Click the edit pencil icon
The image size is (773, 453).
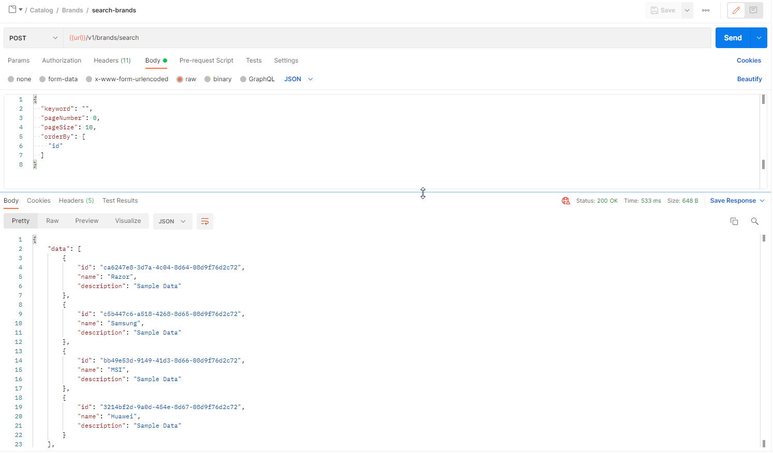(x=736, y=10)
